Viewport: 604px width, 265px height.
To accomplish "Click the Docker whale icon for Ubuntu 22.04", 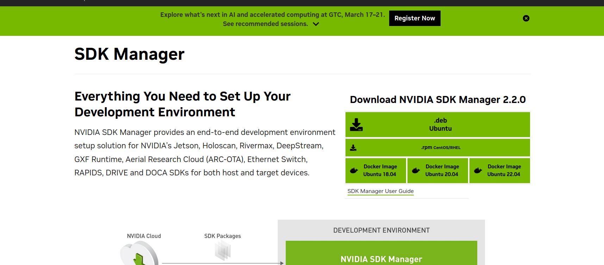I will [x=478, y=170].
